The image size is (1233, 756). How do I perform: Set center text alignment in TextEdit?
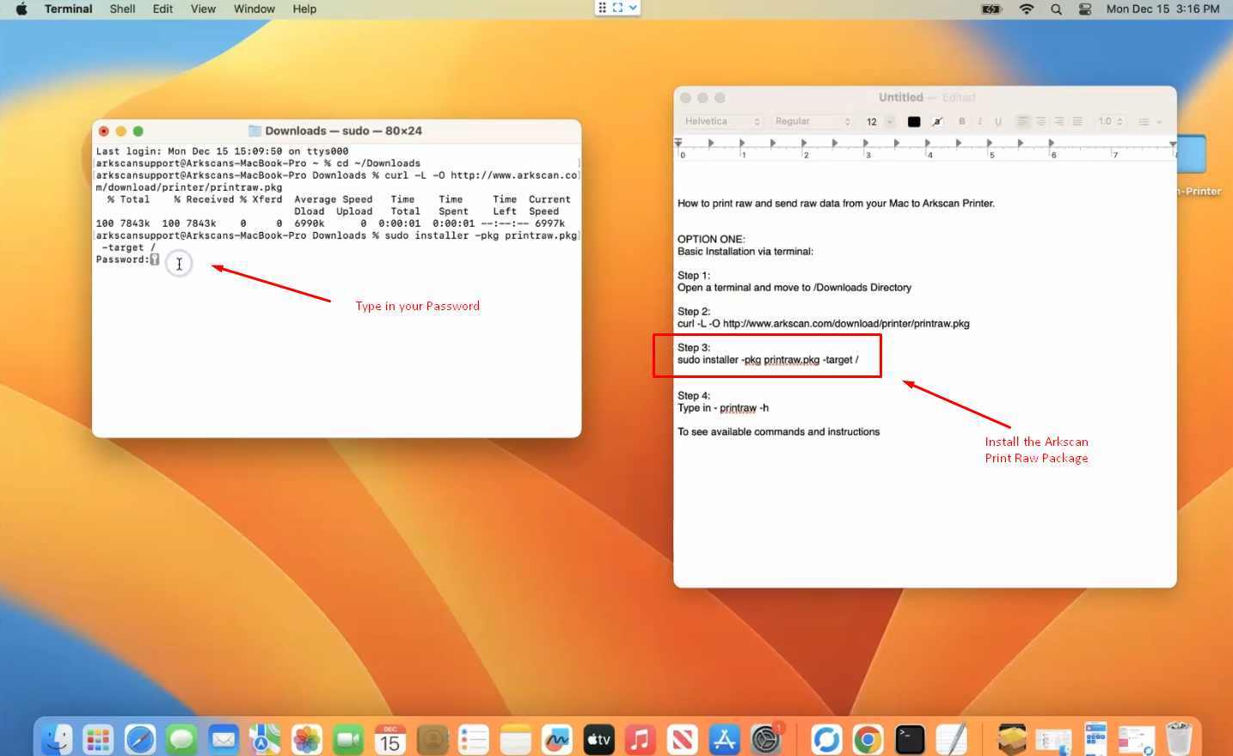1041,121
